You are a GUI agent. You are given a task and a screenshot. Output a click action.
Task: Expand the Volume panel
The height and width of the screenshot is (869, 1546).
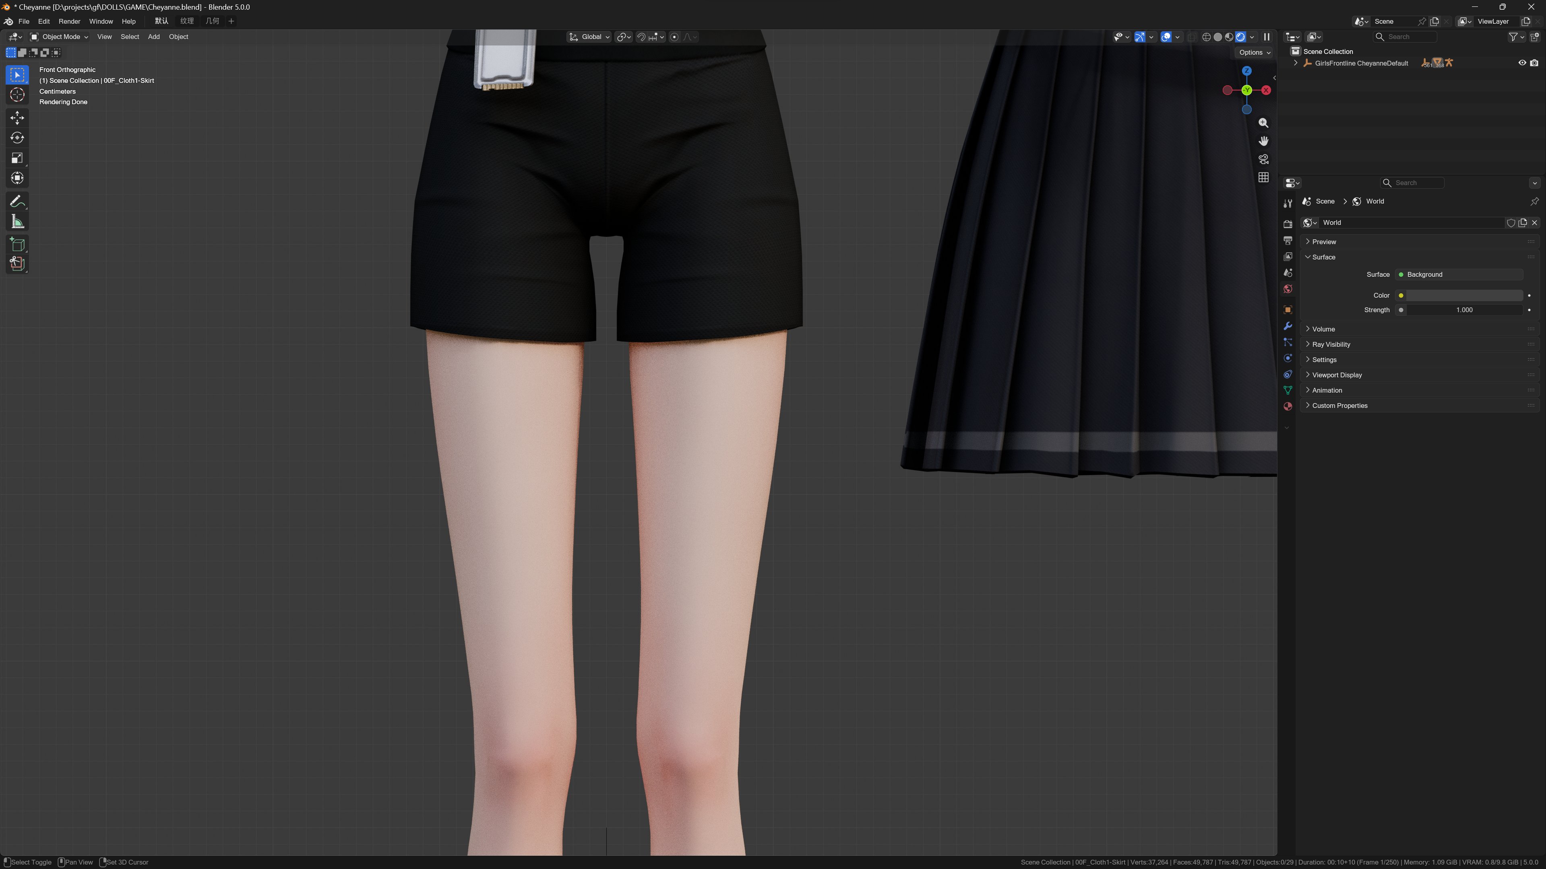point(1323,329)
